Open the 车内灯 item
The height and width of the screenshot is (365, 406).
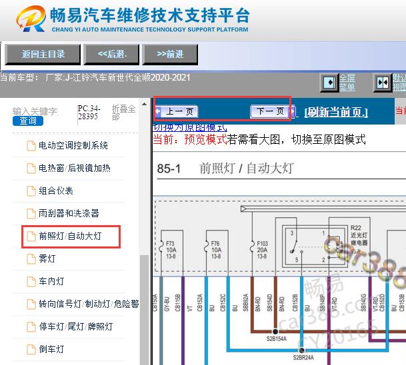51,281
